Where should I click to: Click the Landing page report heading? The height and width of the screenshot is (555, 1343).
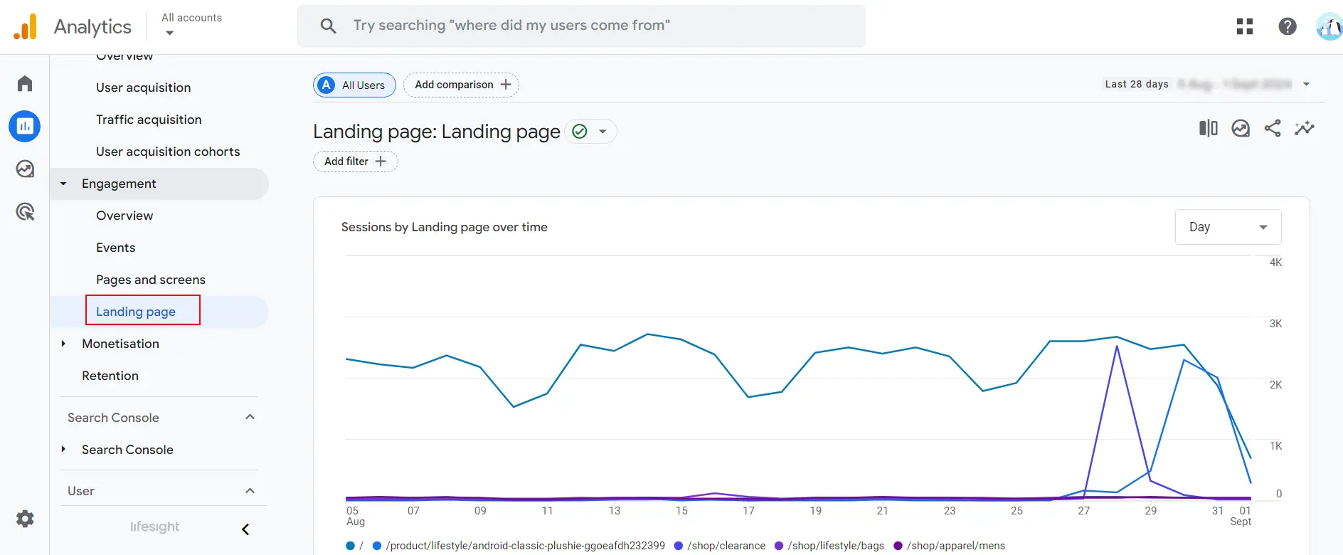[x=437, y=132]
